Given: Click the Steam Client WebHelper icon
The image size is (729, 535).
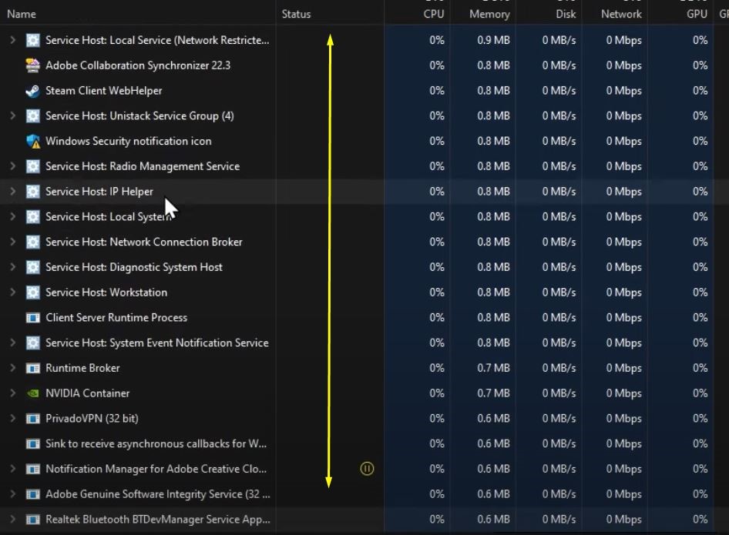Looking at the screenshot, I should point(32,91).
